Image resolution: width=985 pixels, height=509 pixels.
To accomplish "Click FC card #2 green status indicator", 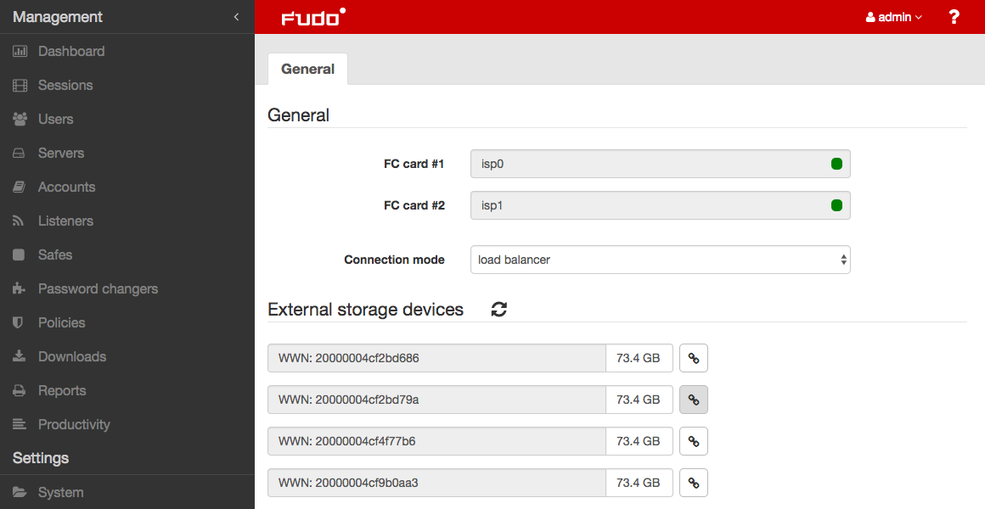I will 836,205.
